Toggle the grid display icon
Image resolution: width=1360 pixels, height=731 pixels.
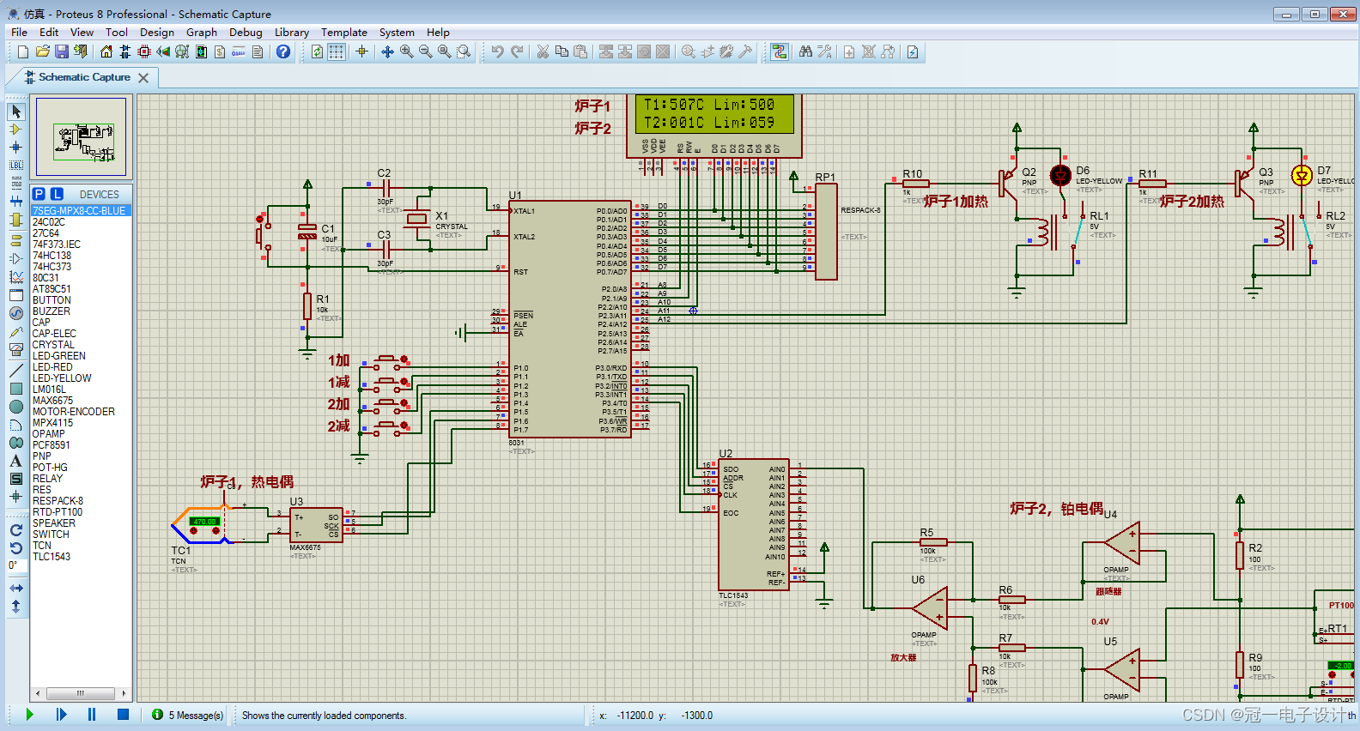pyautogui.click(x=337, y=52)
